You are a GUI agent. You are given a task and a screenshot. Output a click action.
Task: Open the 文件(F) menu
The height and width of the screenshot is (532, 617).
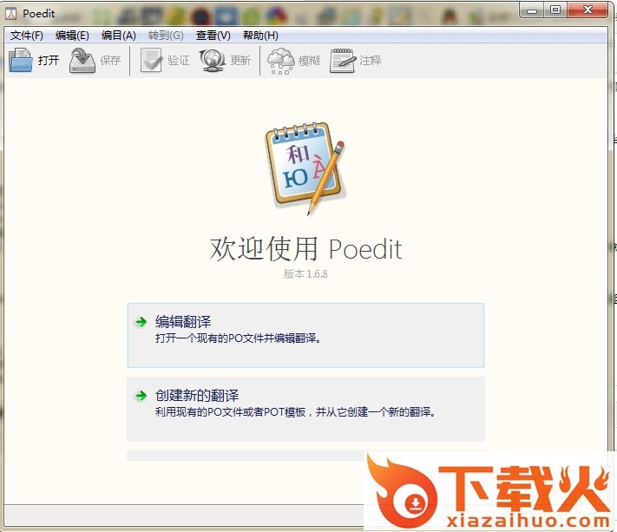pos(26,36)
